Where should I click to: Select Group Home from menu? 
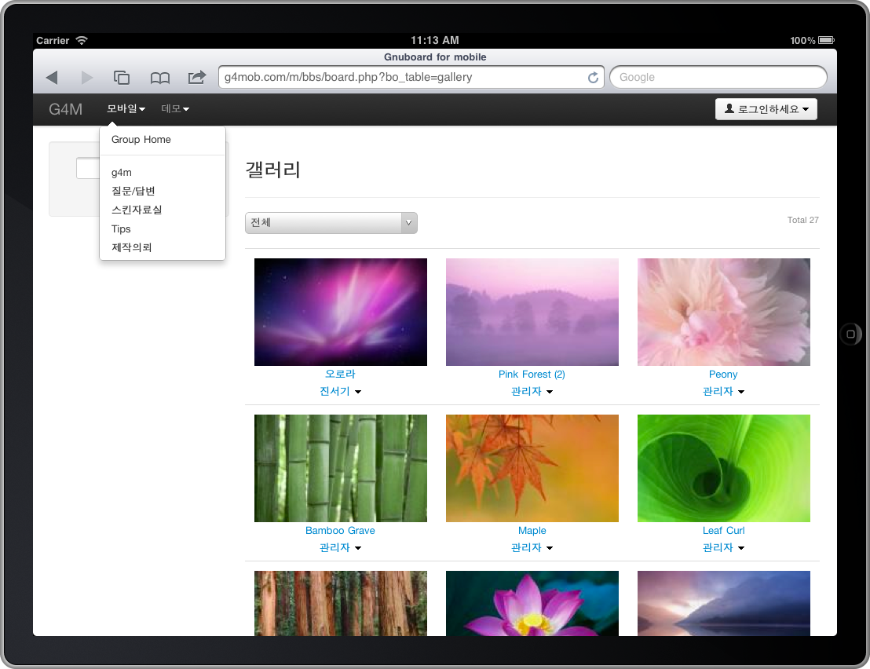[x=141, y=140]
